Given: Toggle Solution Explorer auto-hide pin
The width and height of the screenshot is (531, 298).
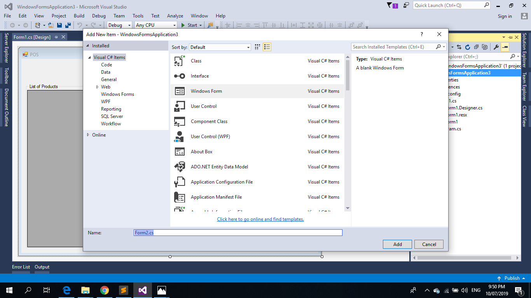Looking at the screenshot, I should (510, 38).
